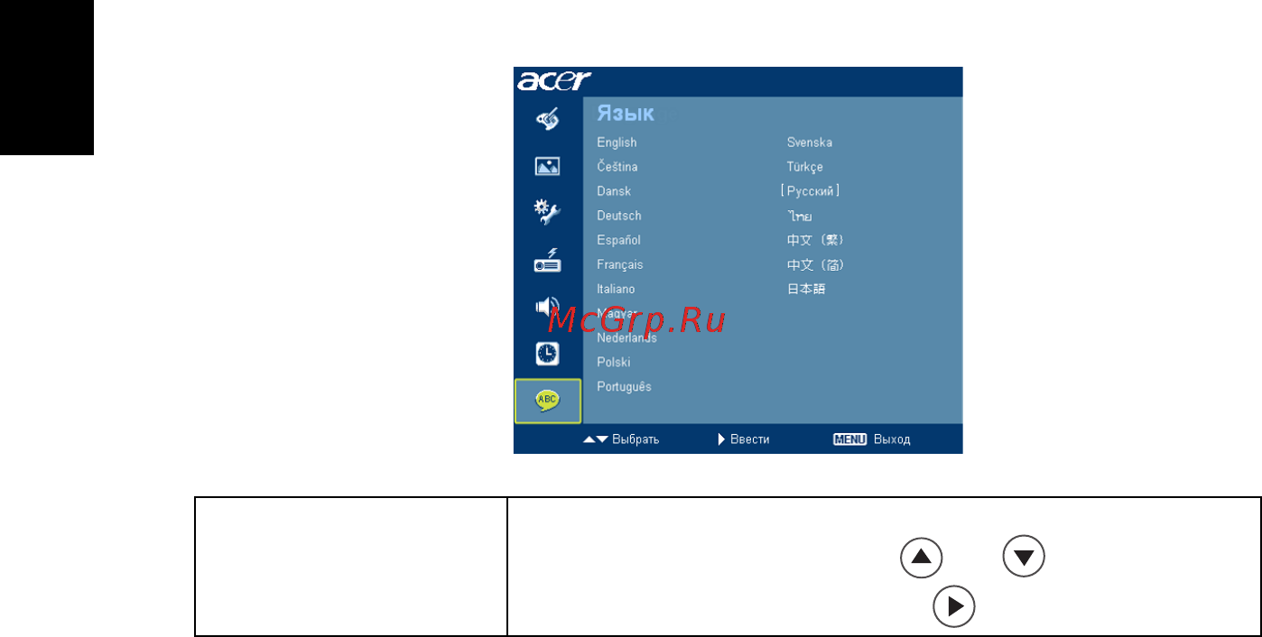This screenshot has width=1262, height=637.
Task: Choose Traditional Chinese 中文 (繁)
Action: pyautogui.click(x=815, y=240)
